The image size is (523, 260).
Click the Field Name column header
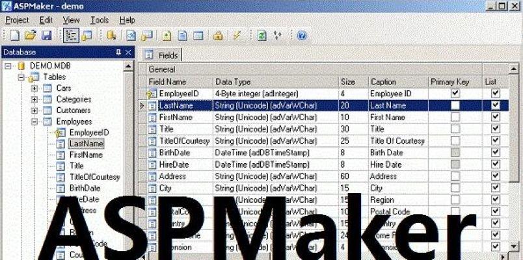pyautogui.click(x=180, y=82)
